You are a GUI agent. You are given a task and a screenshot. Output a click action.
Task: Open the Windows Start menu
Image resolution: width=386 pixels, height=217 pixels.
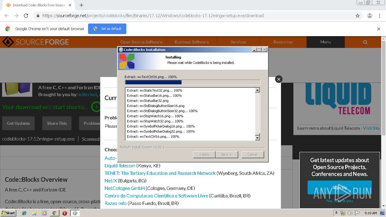point(8,213)
